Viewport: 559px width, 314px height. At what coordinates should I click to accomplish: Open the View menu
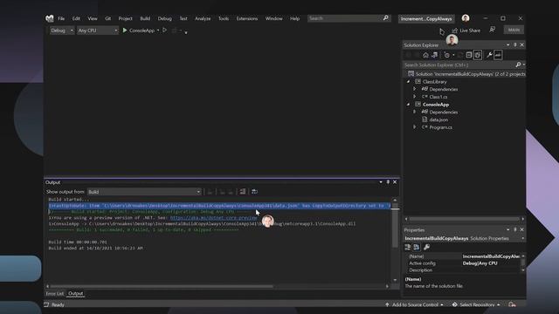[93, 18]
